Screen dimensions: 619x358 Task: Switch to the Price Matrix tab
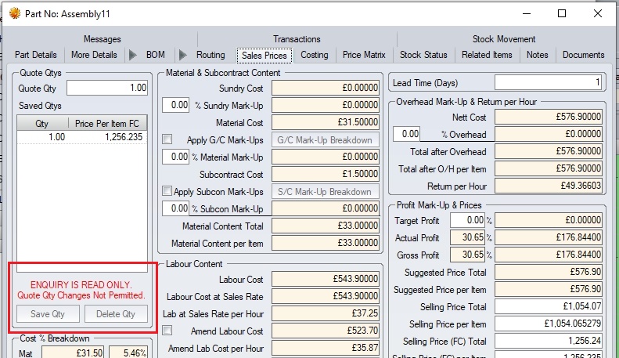point(364,55)
